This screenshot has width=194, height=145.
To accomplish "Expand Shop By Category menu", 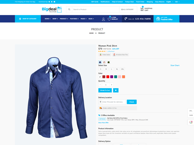I will [x=28, y=19].
